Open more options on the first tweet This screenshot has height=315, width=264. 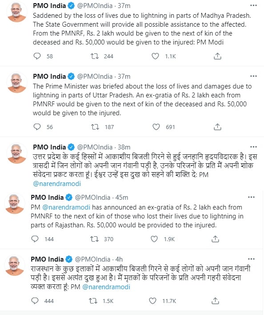click(x=254, y=5)
